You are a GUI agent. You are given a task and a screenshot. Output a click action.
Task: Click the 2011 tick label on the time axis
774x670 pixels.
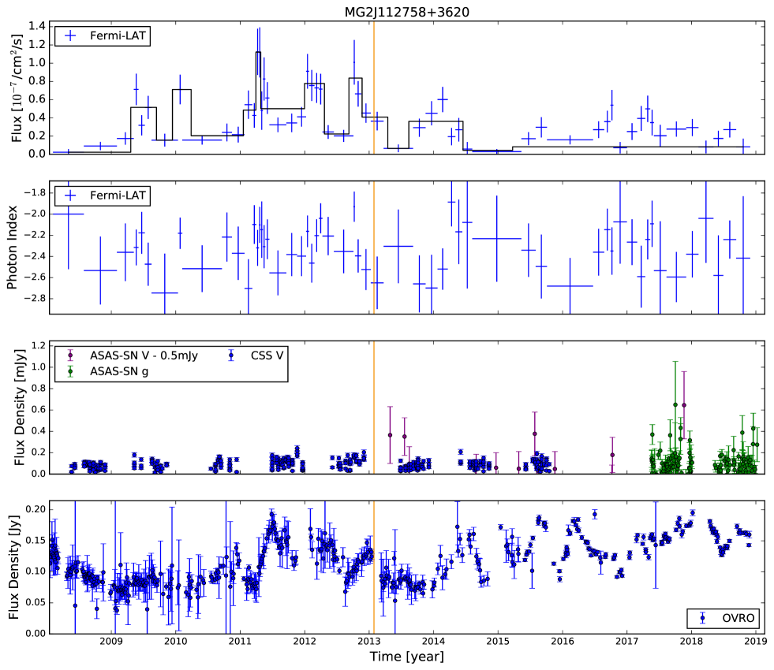coord(241,641)
